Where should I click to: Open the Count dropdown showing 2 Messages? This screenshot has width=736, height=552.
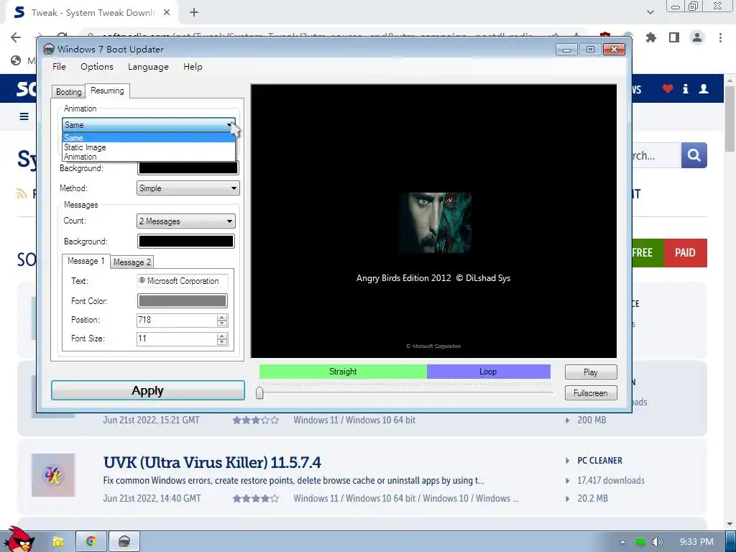coord(186,221)
